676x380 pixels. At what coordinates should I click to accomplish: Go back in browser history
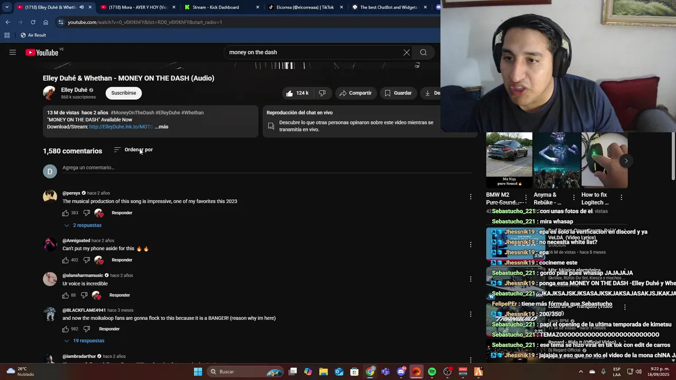tap(7, 22)
